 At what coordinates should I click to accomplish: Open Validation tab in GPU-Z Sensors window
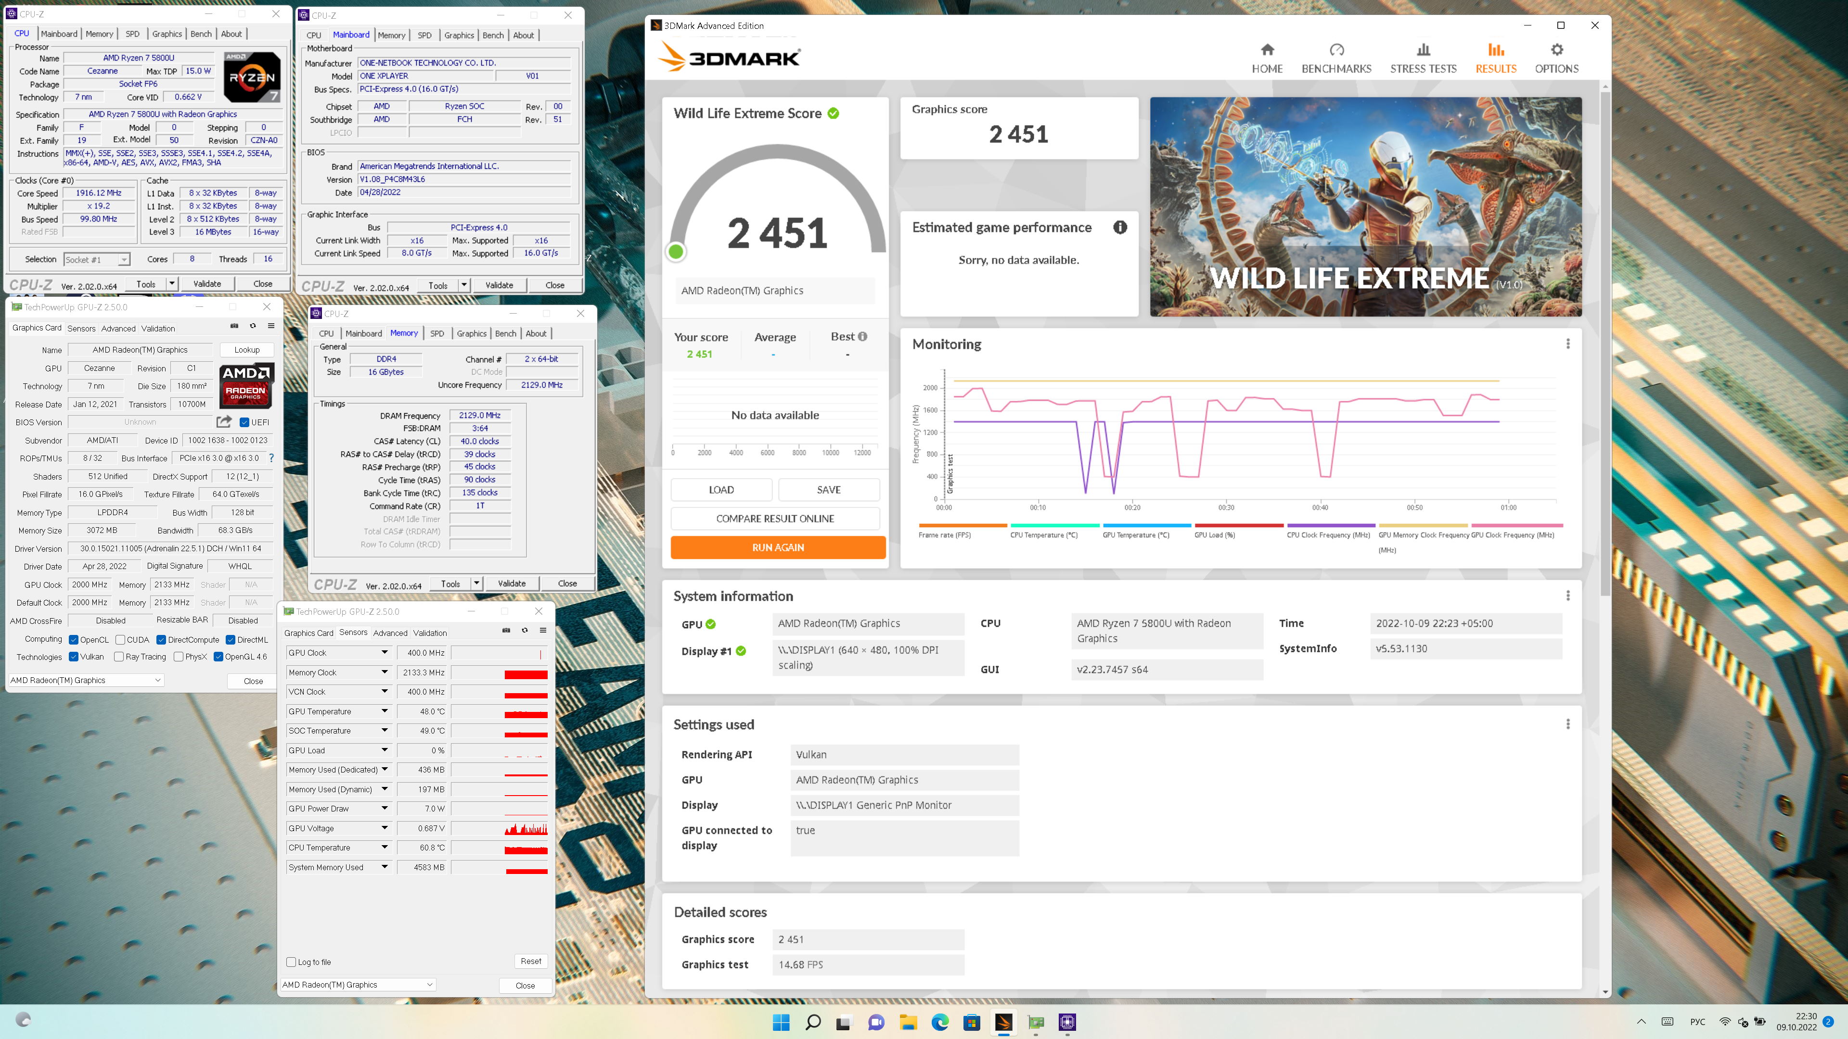[x=430, y=633]
